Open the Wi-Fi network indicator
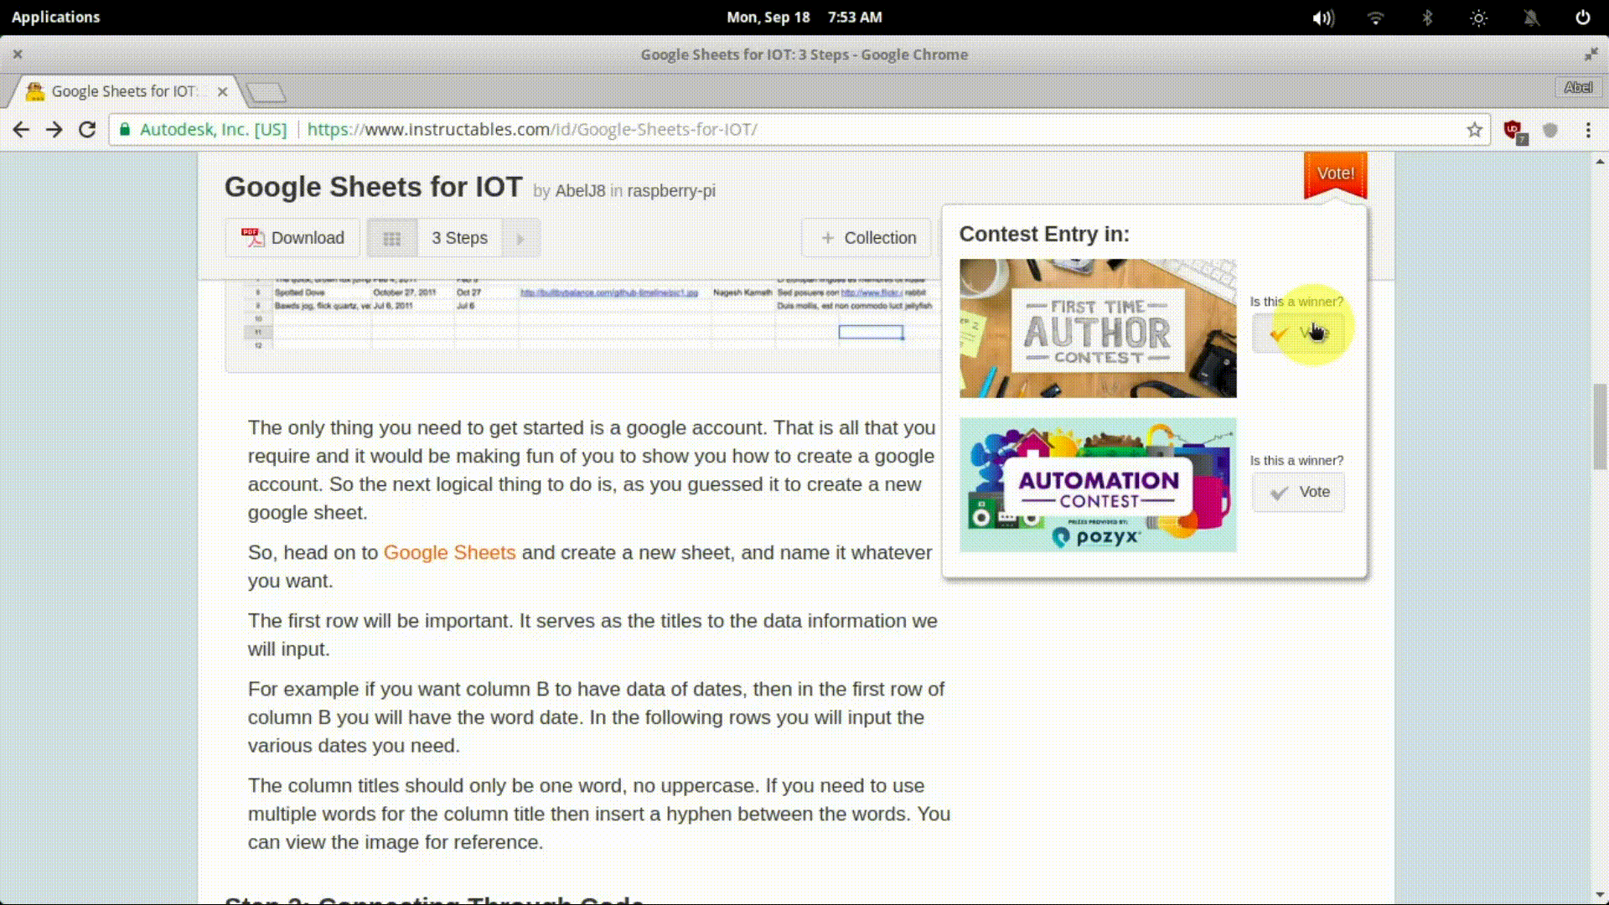 [x=1375, y=18]
